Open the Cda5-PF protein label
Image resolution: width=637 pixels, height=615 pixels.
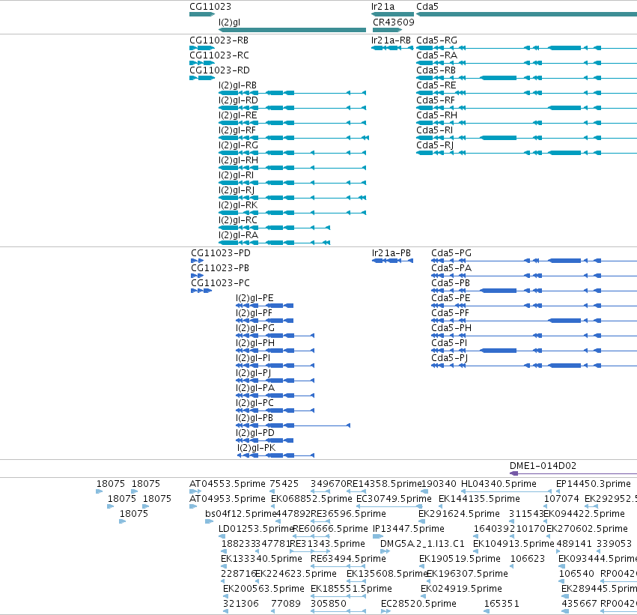(450, 313)
